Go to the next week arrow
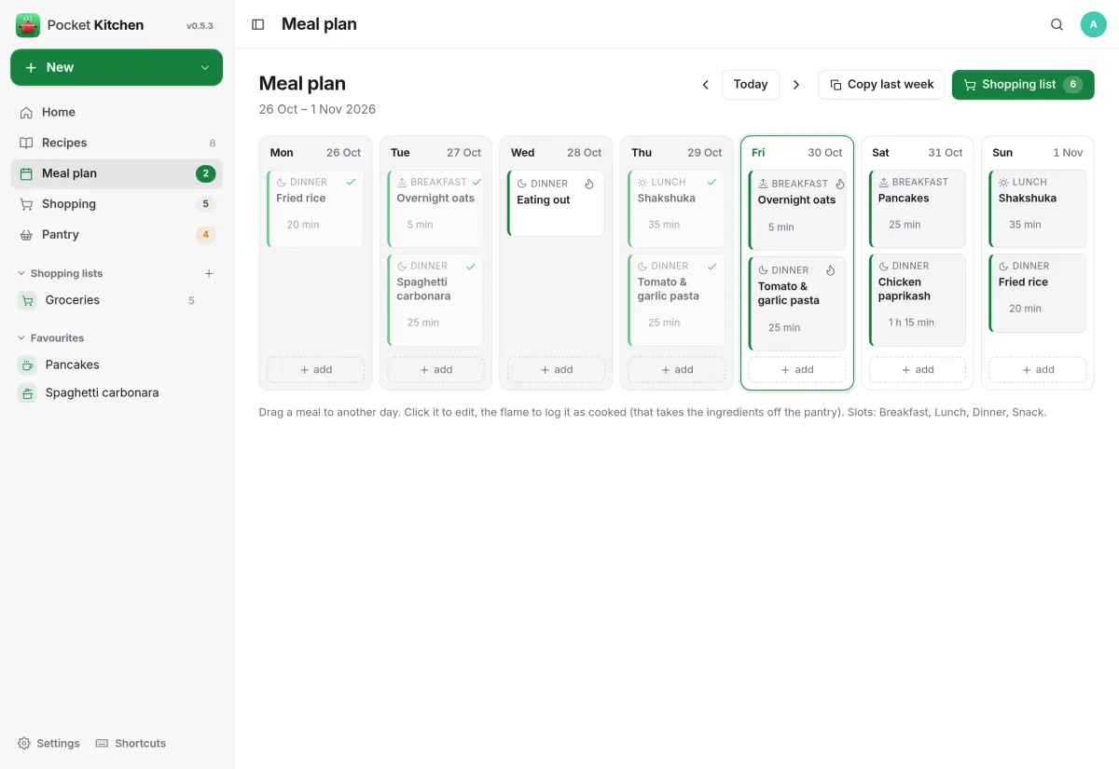The height and width of the screenshot is (769, 1119). pyautogui.click(x=796, y=85)
